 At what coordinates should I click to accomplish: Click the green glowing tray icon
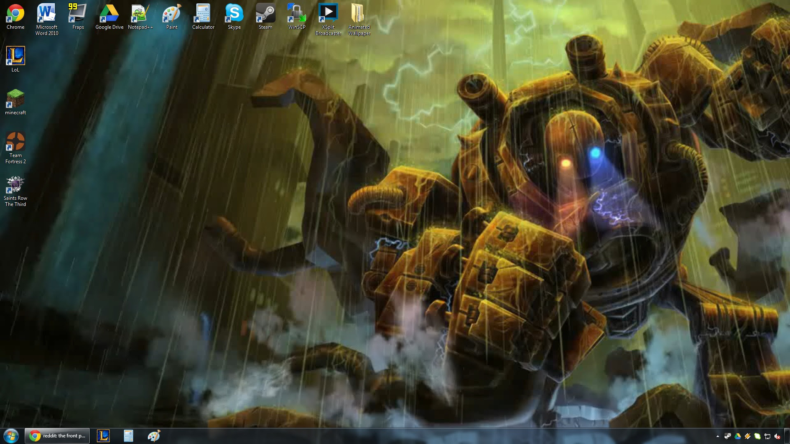tap(757, 436)
